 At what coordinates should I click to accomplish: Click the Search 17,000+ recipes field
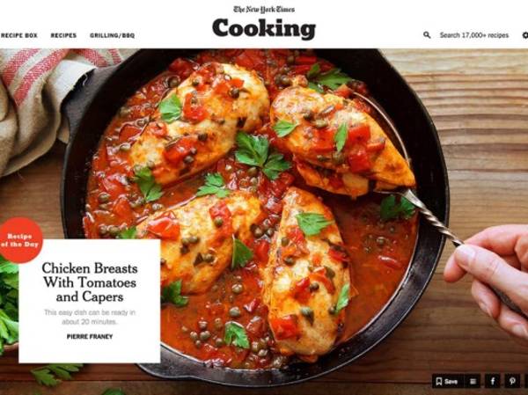pyautogui.click(x=474, y=35)
